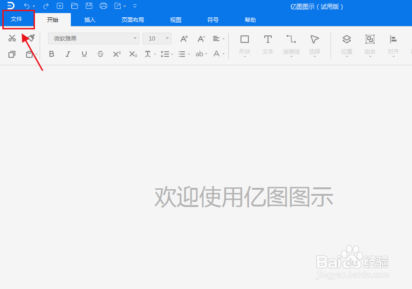Viewport: 412px width, 289px height.
Task: Choose the 选择 selection tool
Action: (315, 46)
